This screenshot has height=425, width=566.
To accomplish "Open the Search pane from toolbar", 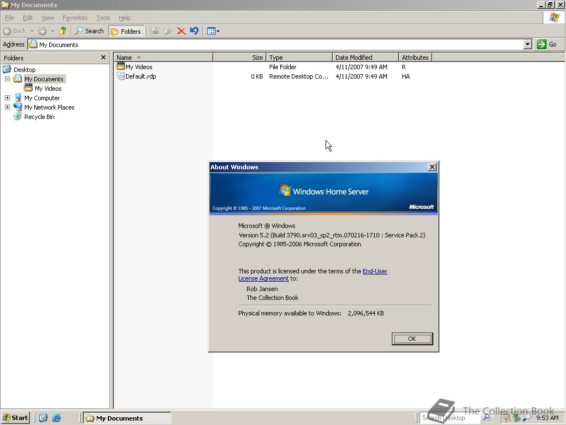I will 89,31.
